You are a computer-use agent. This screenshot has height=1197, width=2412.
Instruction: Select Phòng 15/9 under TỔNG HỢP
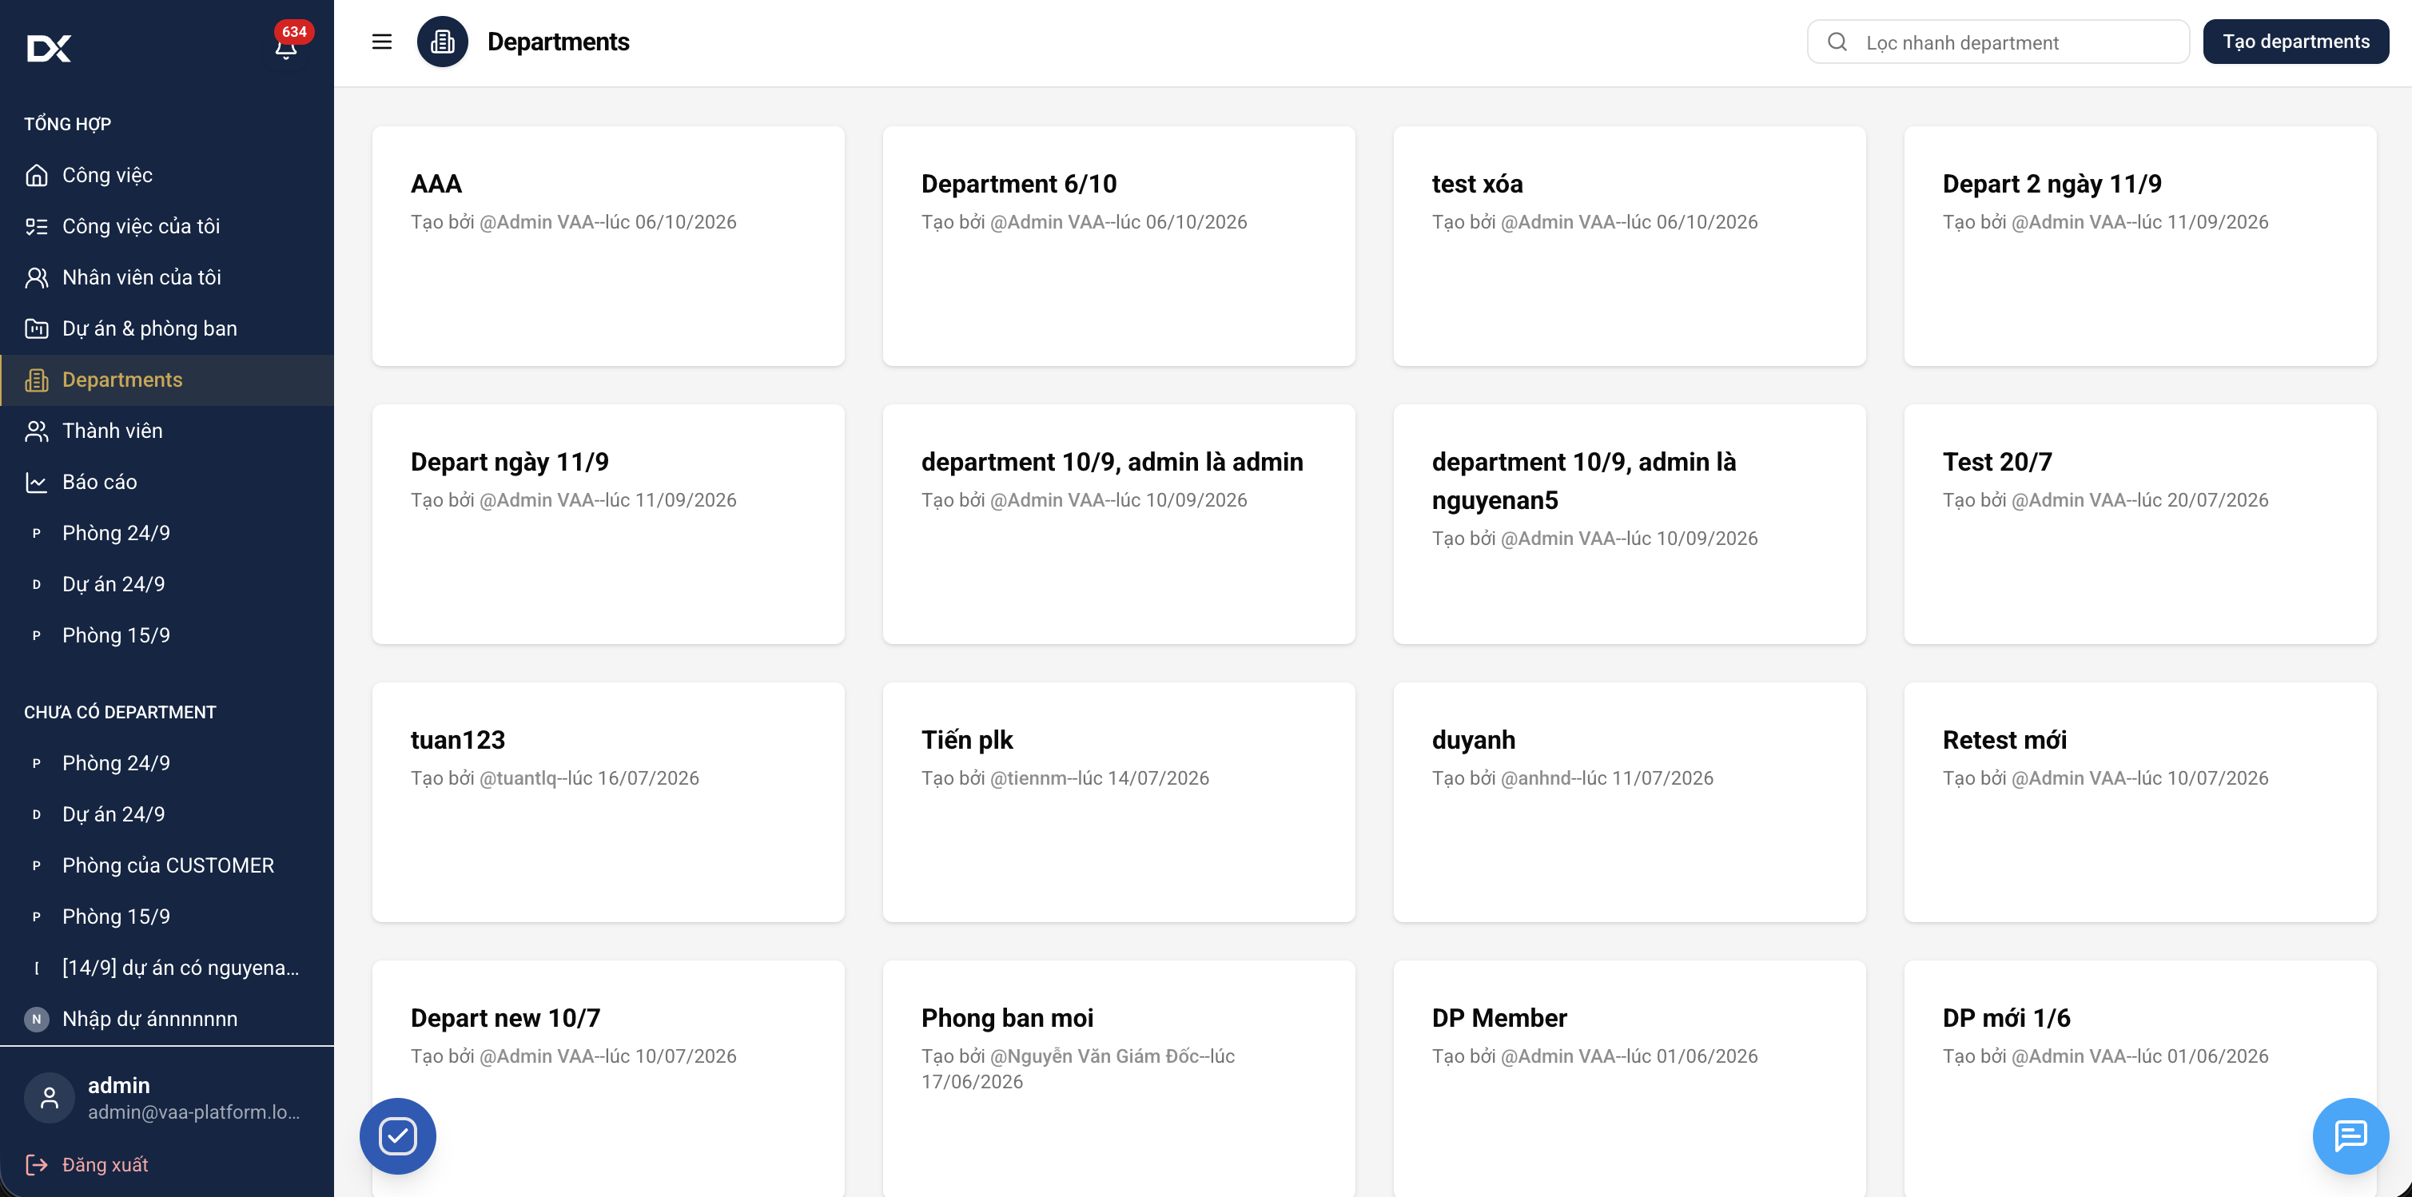tap(168, 635)
